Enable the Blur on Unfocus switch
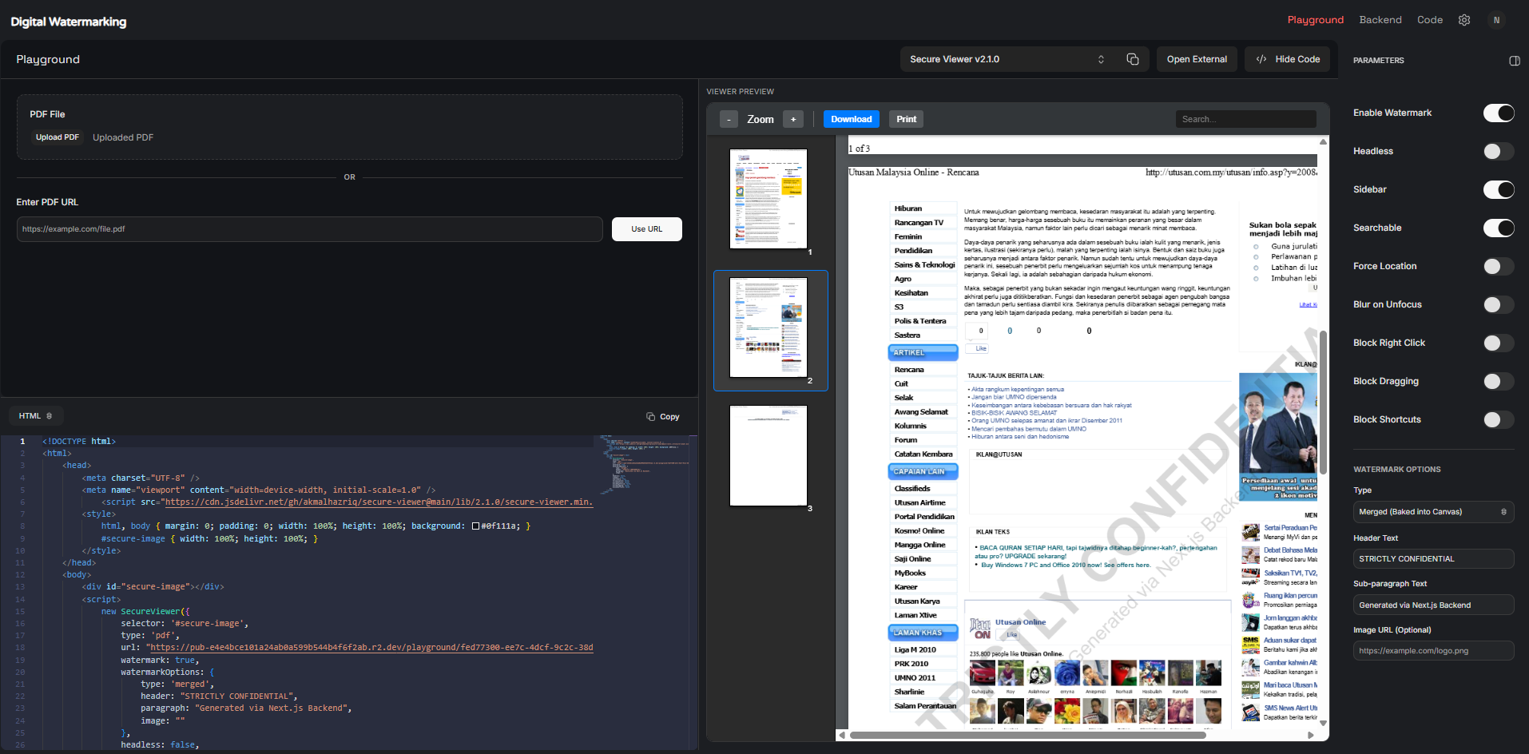The image size is (1529, 754). tap(1499, 304)
